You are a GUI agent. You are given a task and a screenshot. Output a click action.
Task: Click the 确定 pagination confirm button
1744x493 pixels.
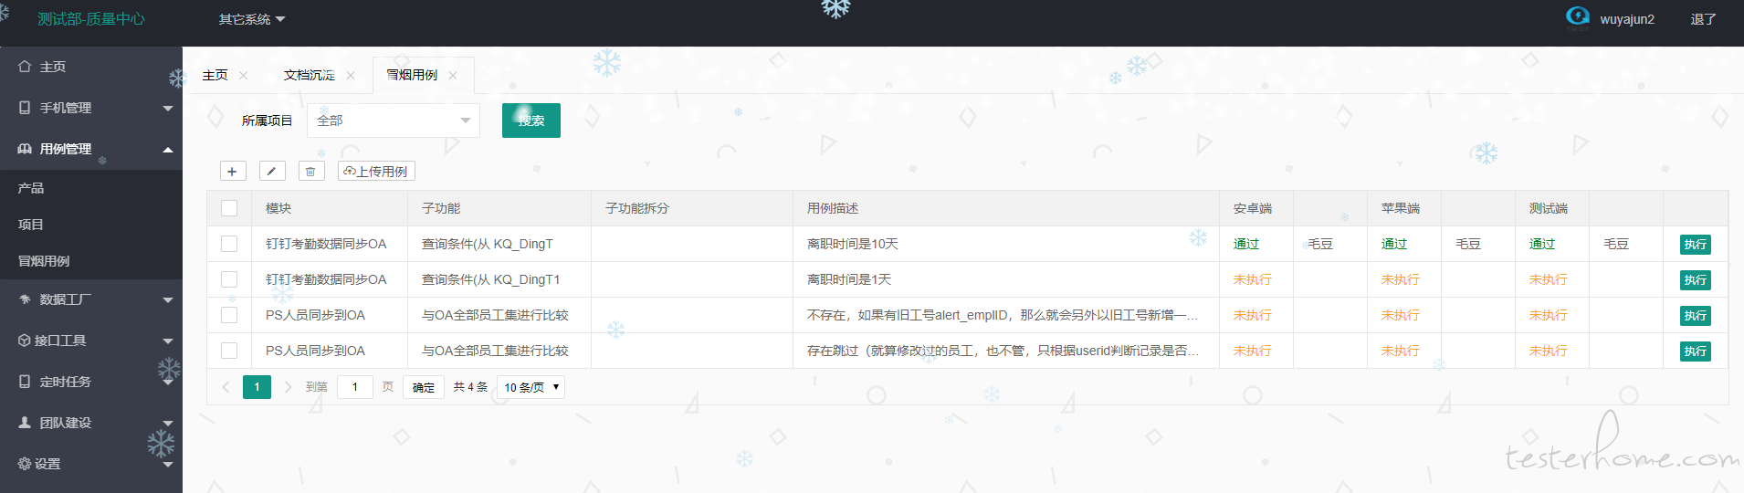point(424,387)
